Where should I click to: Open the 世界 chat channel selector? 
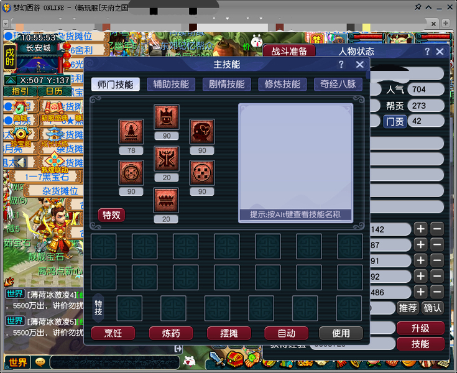pyautogui.click(x=17, y=362)
